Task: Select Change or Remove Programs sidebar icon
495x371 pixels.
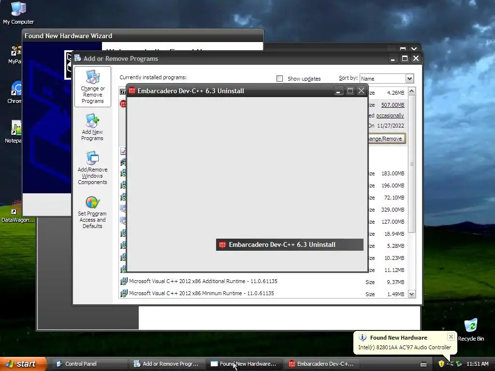Action: [x=92, y=87]
